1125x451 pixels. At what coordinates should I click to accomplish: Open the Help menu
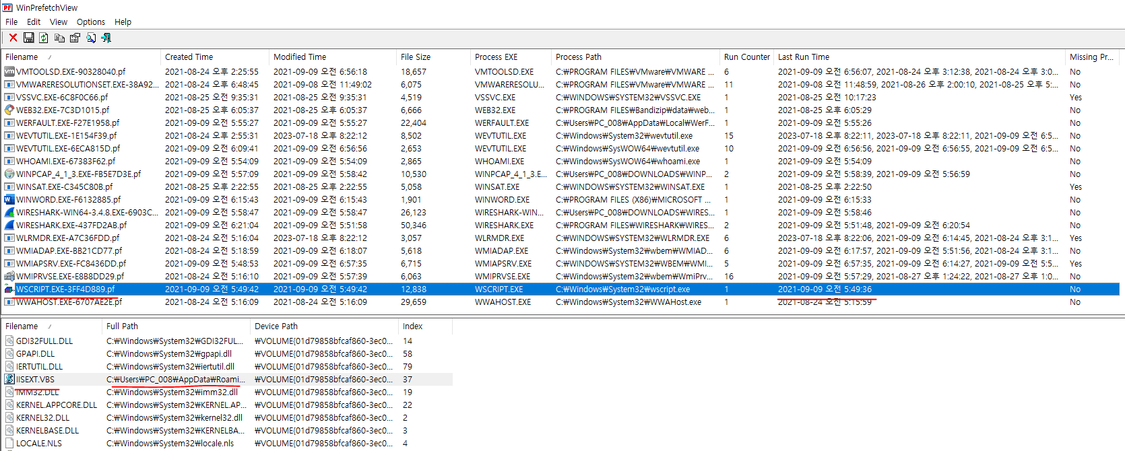(x=123, y=22)
